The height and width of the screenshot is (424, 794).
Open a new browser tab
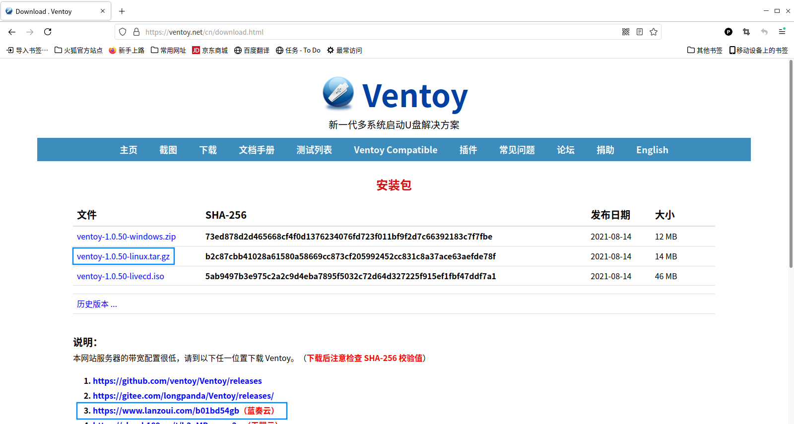(x=122, y=11)
